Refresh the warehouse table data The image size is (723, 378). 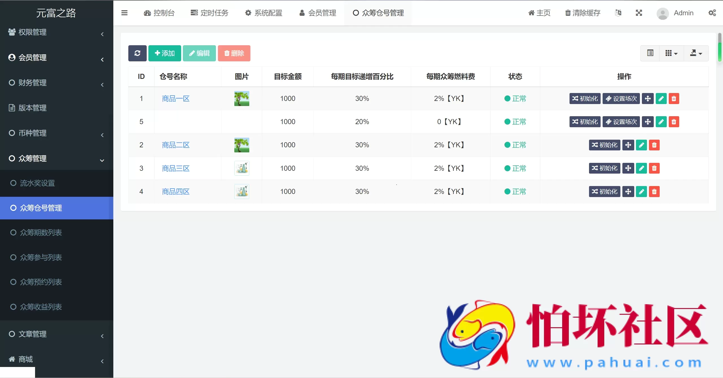click(x=137, y=53)
